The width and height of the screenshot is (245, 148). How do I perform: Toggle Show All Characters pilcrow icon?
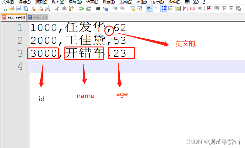(156, 8)
